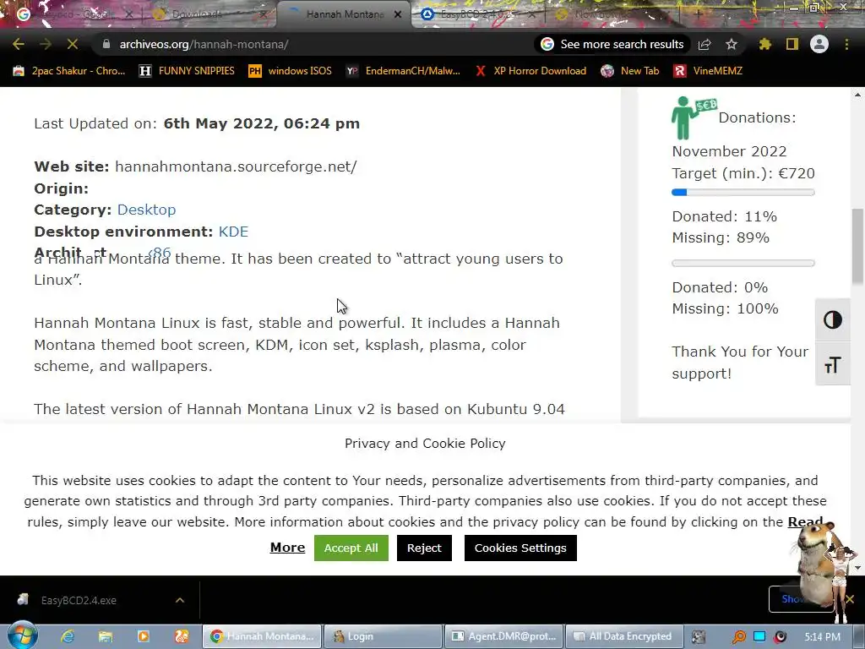
Task: Close the Hannah Montana tab
Action: [x=397, y=15]
